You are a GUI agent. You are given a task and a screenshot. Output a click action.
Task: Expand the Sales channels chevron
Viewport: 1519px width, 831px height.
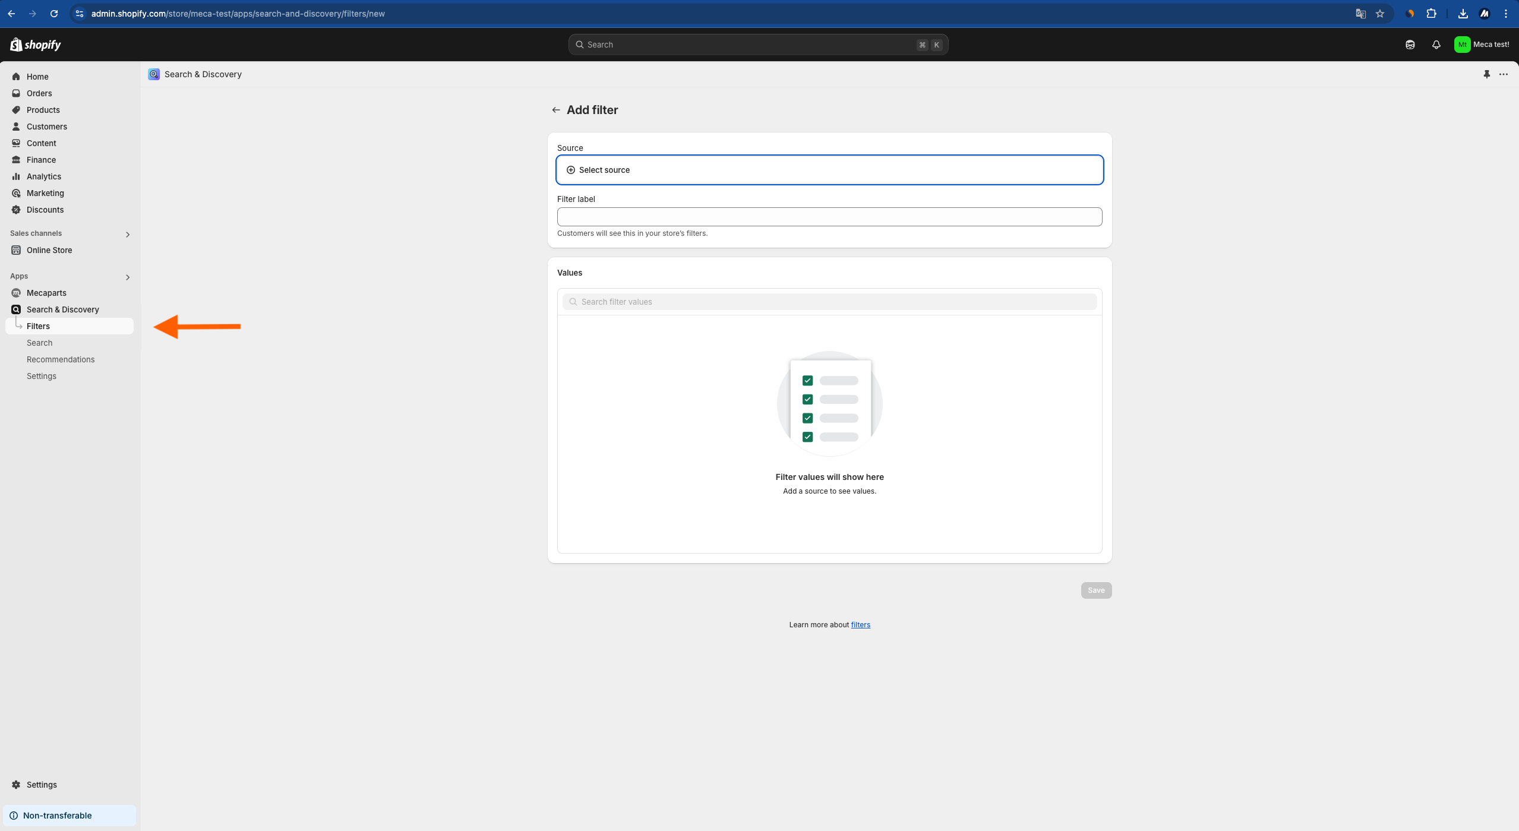[128, 235]
